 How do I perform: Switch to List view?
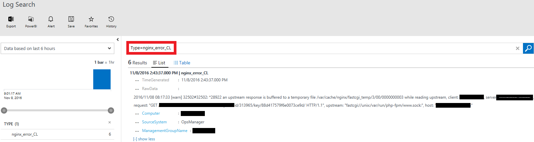coord(159,63)
